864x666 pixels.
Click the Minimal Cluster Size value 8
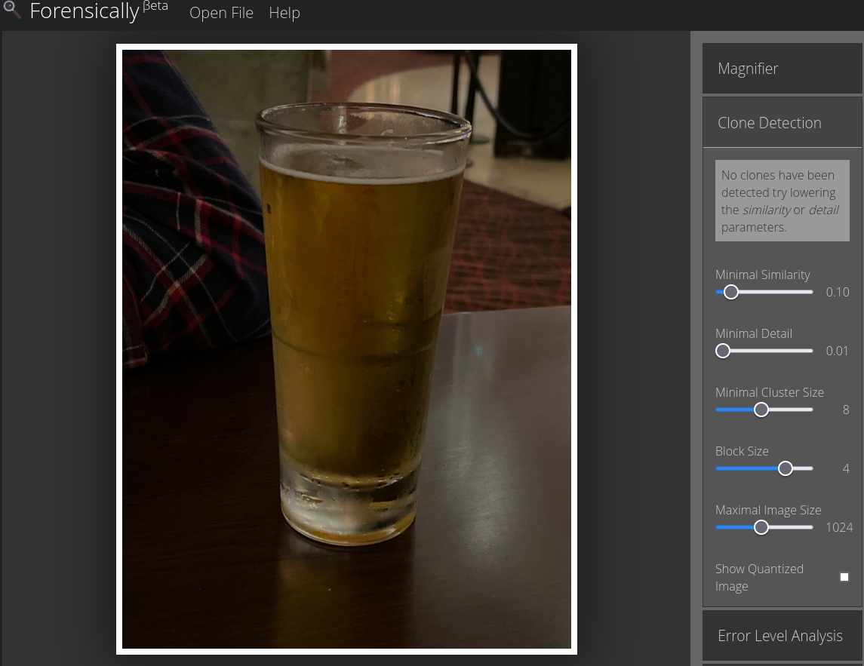pos(846,410)
